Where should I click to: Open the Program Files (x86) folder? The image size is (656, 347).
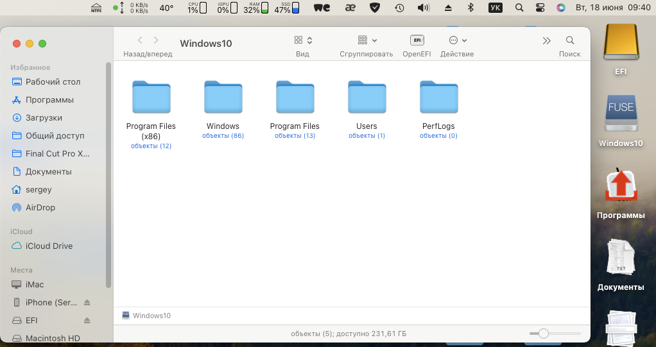(151, 97)
